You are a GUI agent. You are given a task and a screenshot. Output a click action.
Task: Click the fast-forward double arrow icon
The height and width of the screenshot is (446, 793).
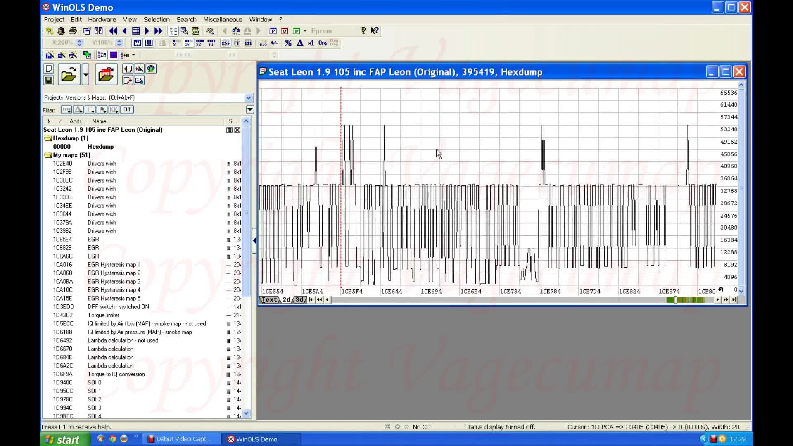pyautogui.click(x=158, y=31)
